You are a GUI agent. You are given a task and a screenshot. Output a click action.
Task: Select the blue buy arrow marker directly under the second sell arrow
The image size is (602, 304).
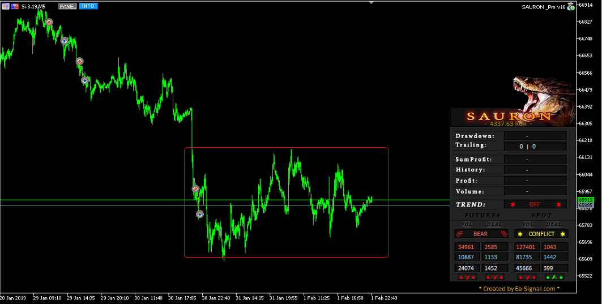coord(85,80)
